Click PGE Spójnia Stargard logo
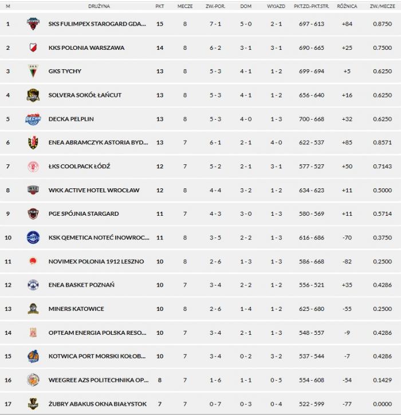Screen dimensions: 401x415 (33, 214)
